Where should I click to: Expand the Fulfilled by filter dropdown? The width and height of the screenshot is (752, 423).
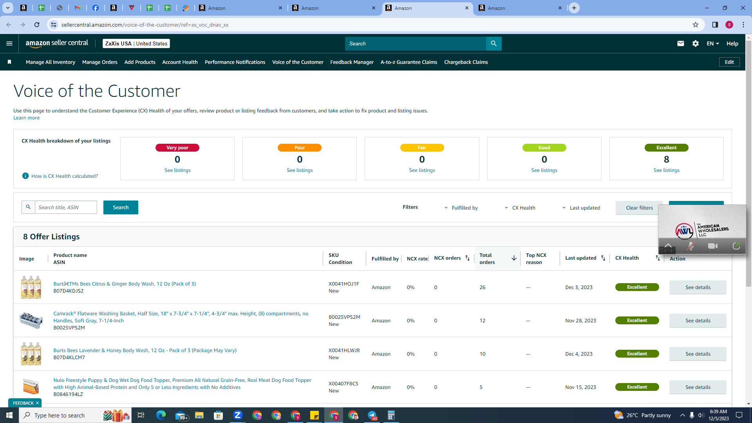tap(461, 208)
